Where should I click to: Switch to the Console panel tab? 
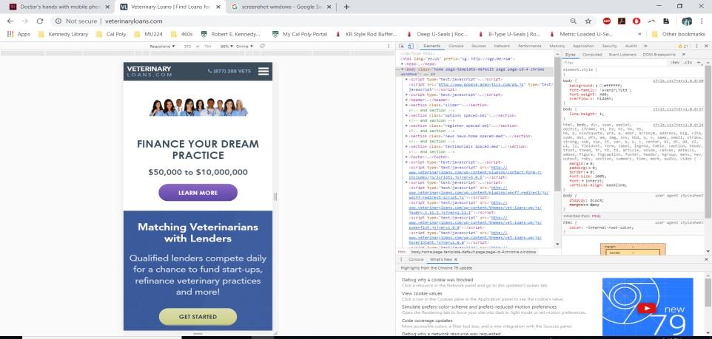[x=456, y=47]
